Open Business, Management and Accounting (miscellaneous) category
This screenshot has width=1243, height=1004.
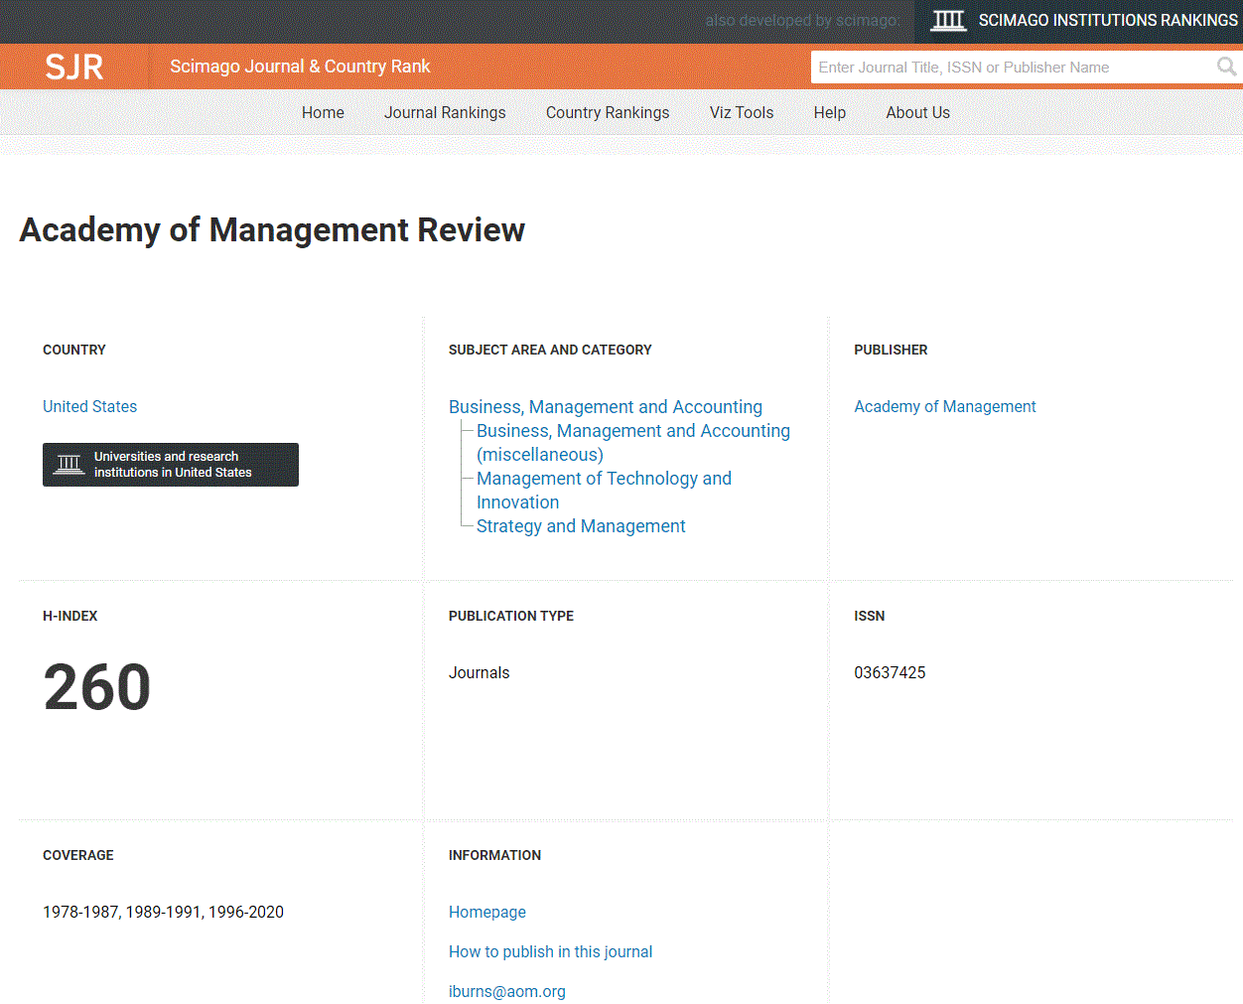(x=633, y=443)
